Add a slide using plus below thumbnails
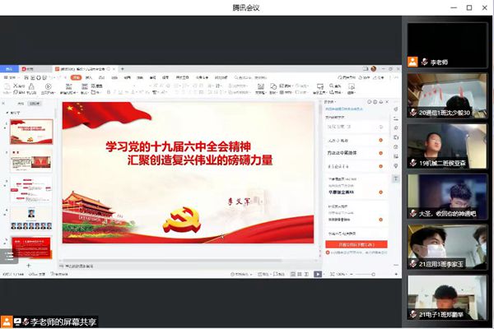 tap(30, 266)
